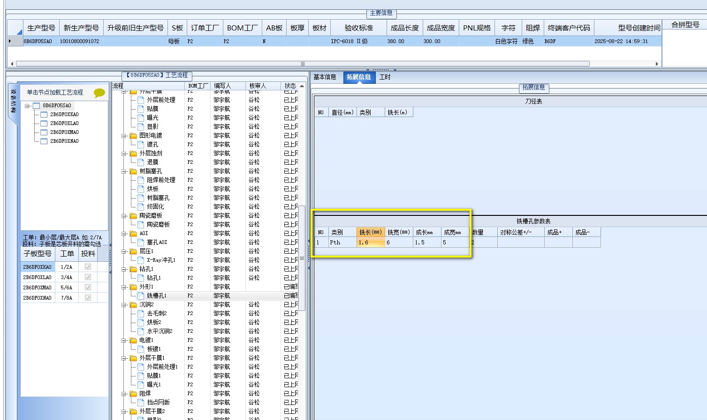Click the page icon beside 2B6DFOXMA0 tree node
Viewport: 707px width, 420px height.
tap(44, 133)
